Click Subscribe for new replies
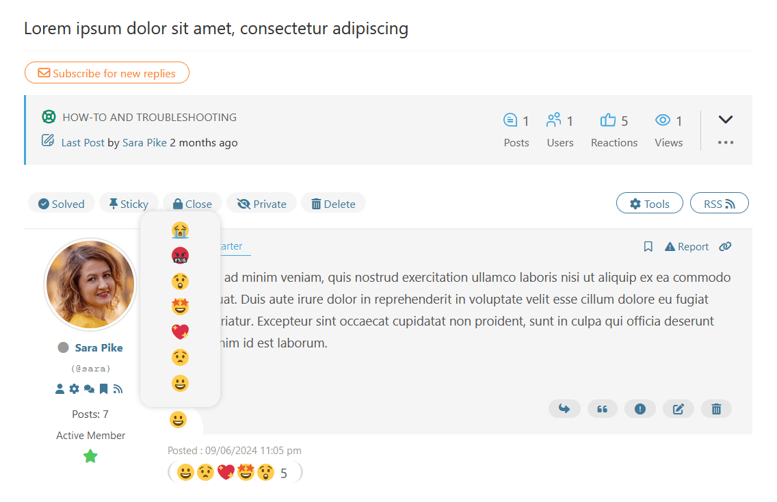Viewport: 777px width, 502px height. tap(107, 73)
